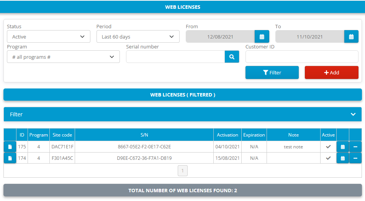The image size is (365, 201).
Task: Click the Active column header
Action: 328,135
